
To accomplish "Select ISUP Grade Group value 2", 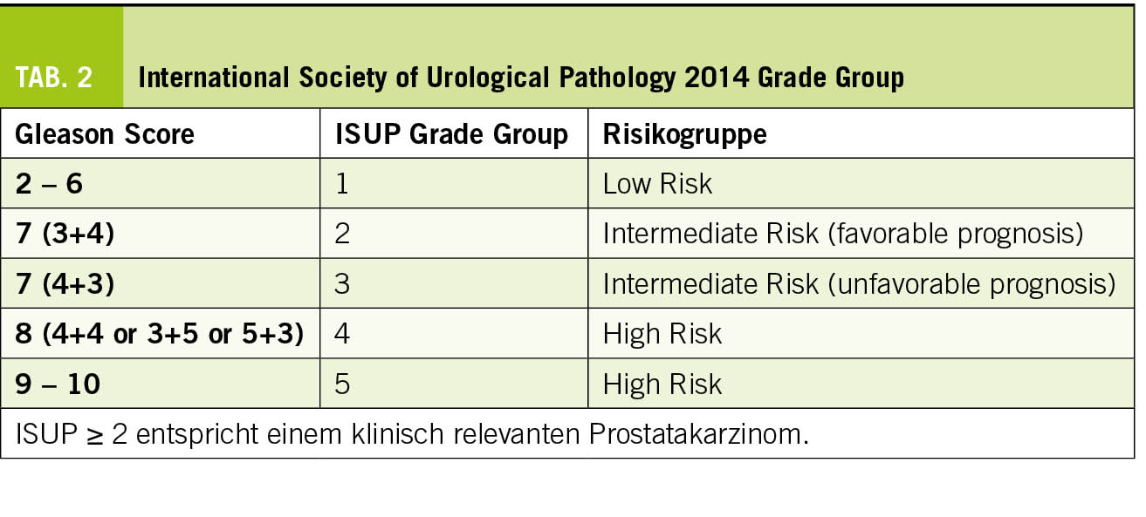I will (x=343, y=234).
